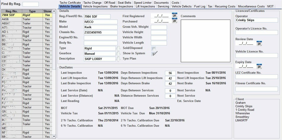The image size is (282, 140).
Task: Click the Gross Veh. Weight field
Action: point(159,27)
